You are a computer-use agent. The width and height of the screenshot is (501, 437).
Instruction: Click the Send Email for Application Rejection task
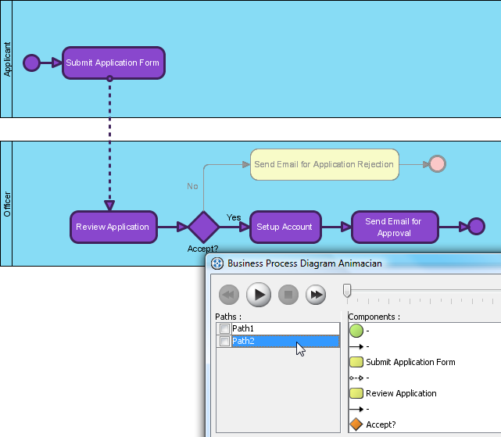324,164
